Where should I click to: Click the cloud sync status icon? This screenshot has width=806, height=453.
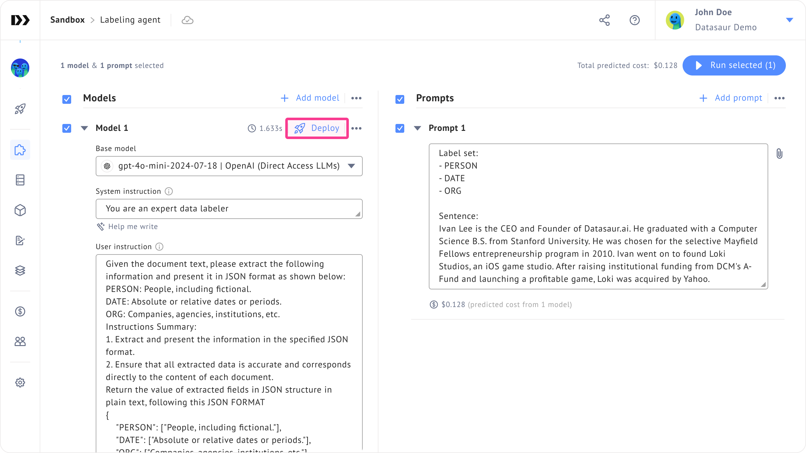(187, 20)
